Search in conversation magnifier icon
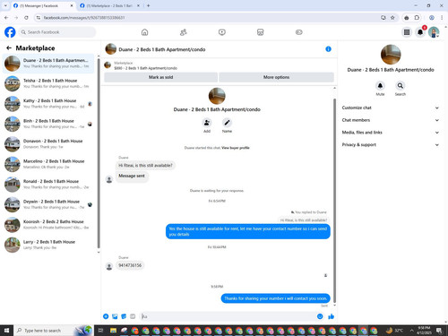Image resolution: width=448 pixels, height=336 pixels. (x=401, y=86)
